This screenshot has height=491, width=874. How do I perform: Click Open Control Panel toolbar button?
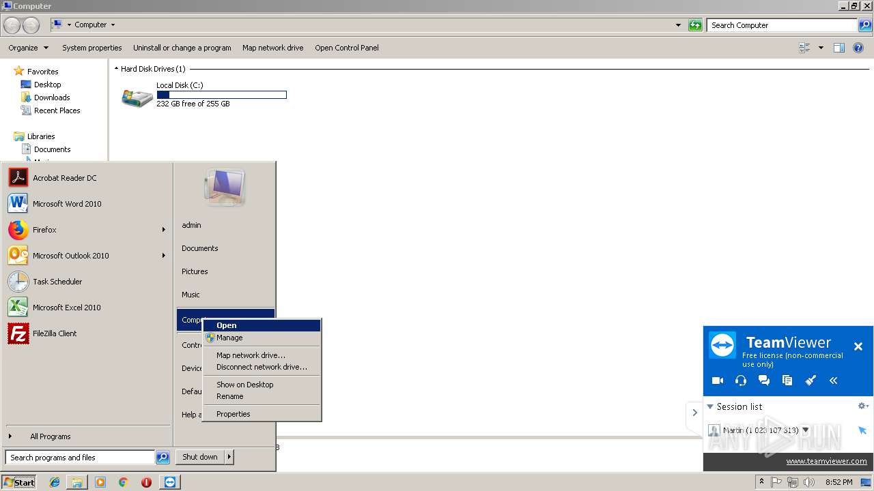pyautogui.click(x=347, y=48)
